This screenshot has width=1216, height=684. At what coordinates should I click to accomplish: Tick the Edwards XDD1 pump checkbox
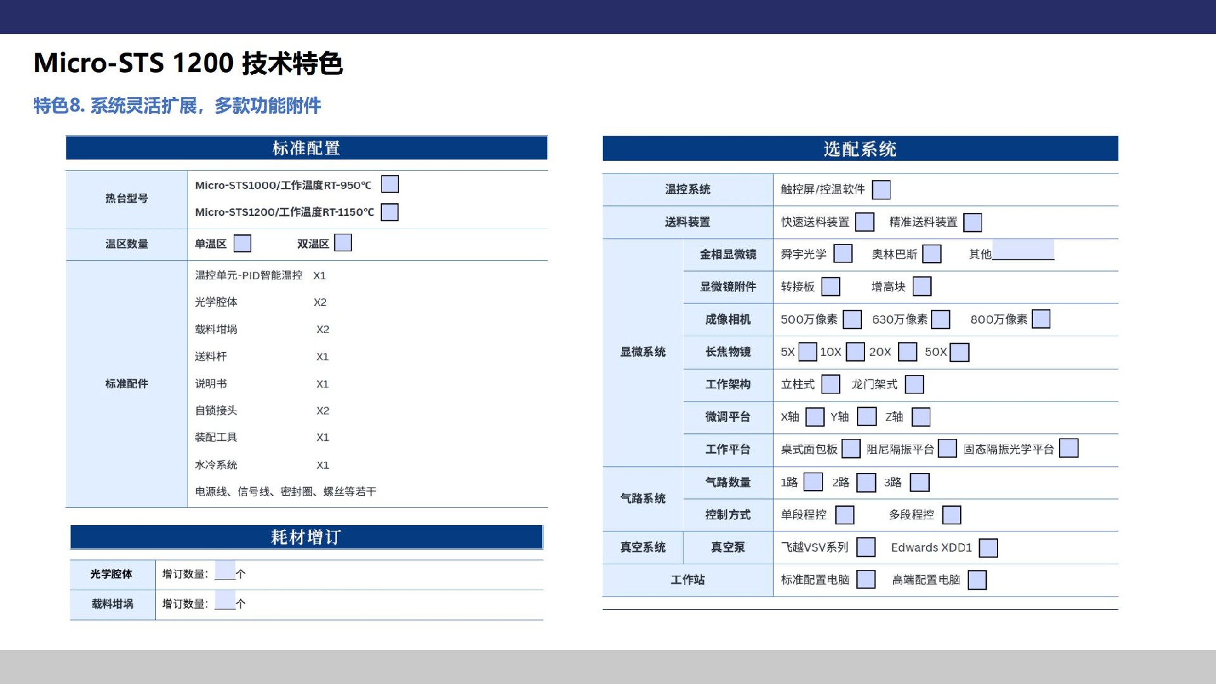pos(988,548)
